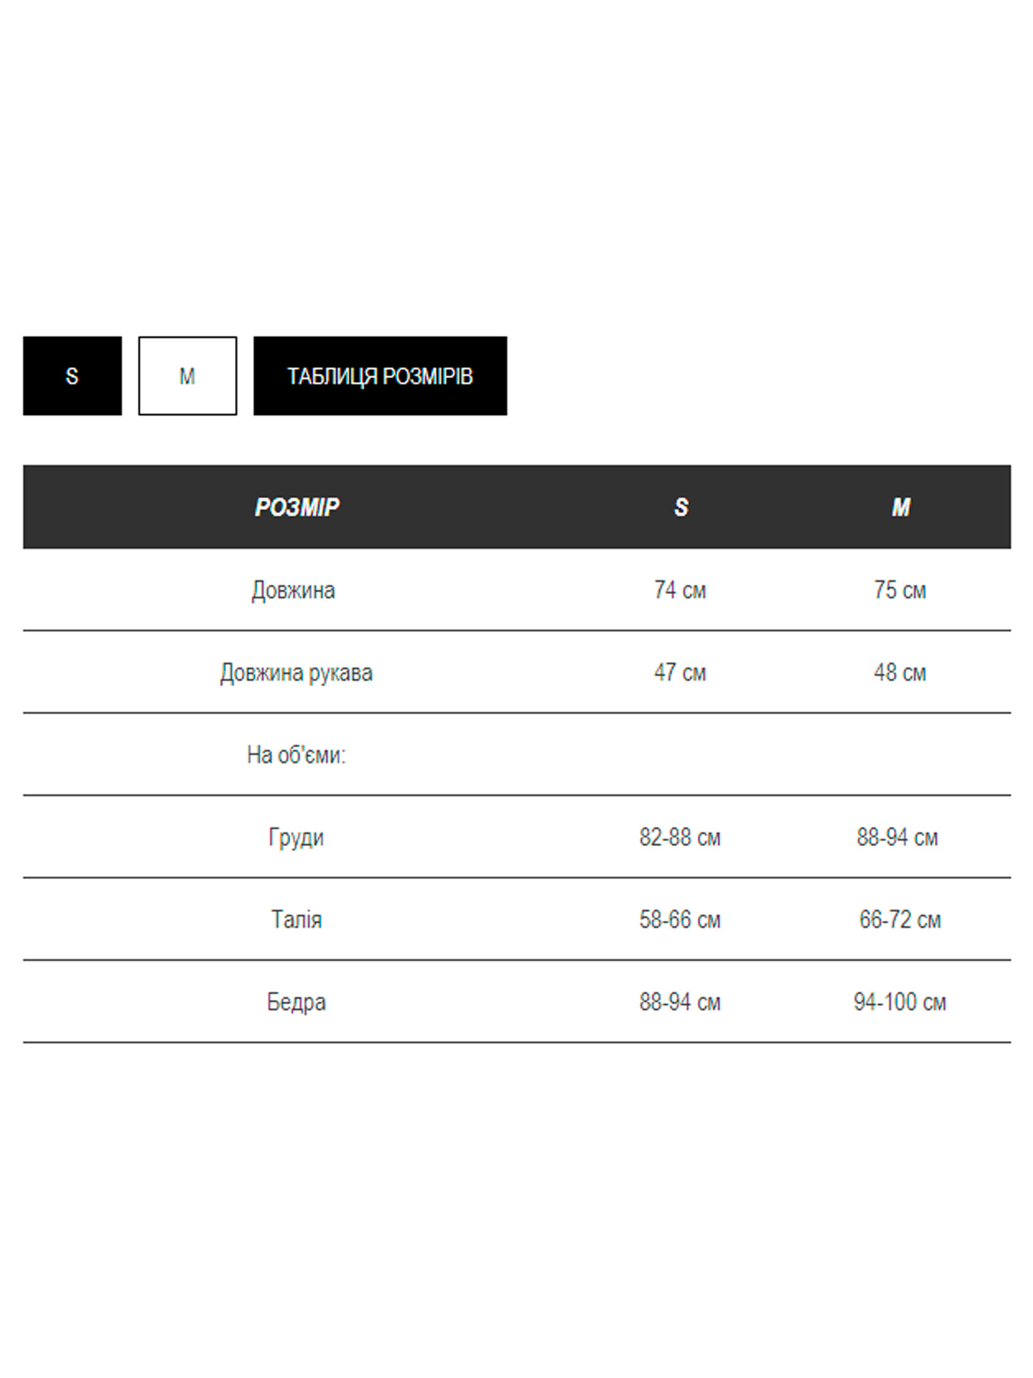Click the S column header in table
Viewport: 1033px width, 1378px height.
[681, 507]
